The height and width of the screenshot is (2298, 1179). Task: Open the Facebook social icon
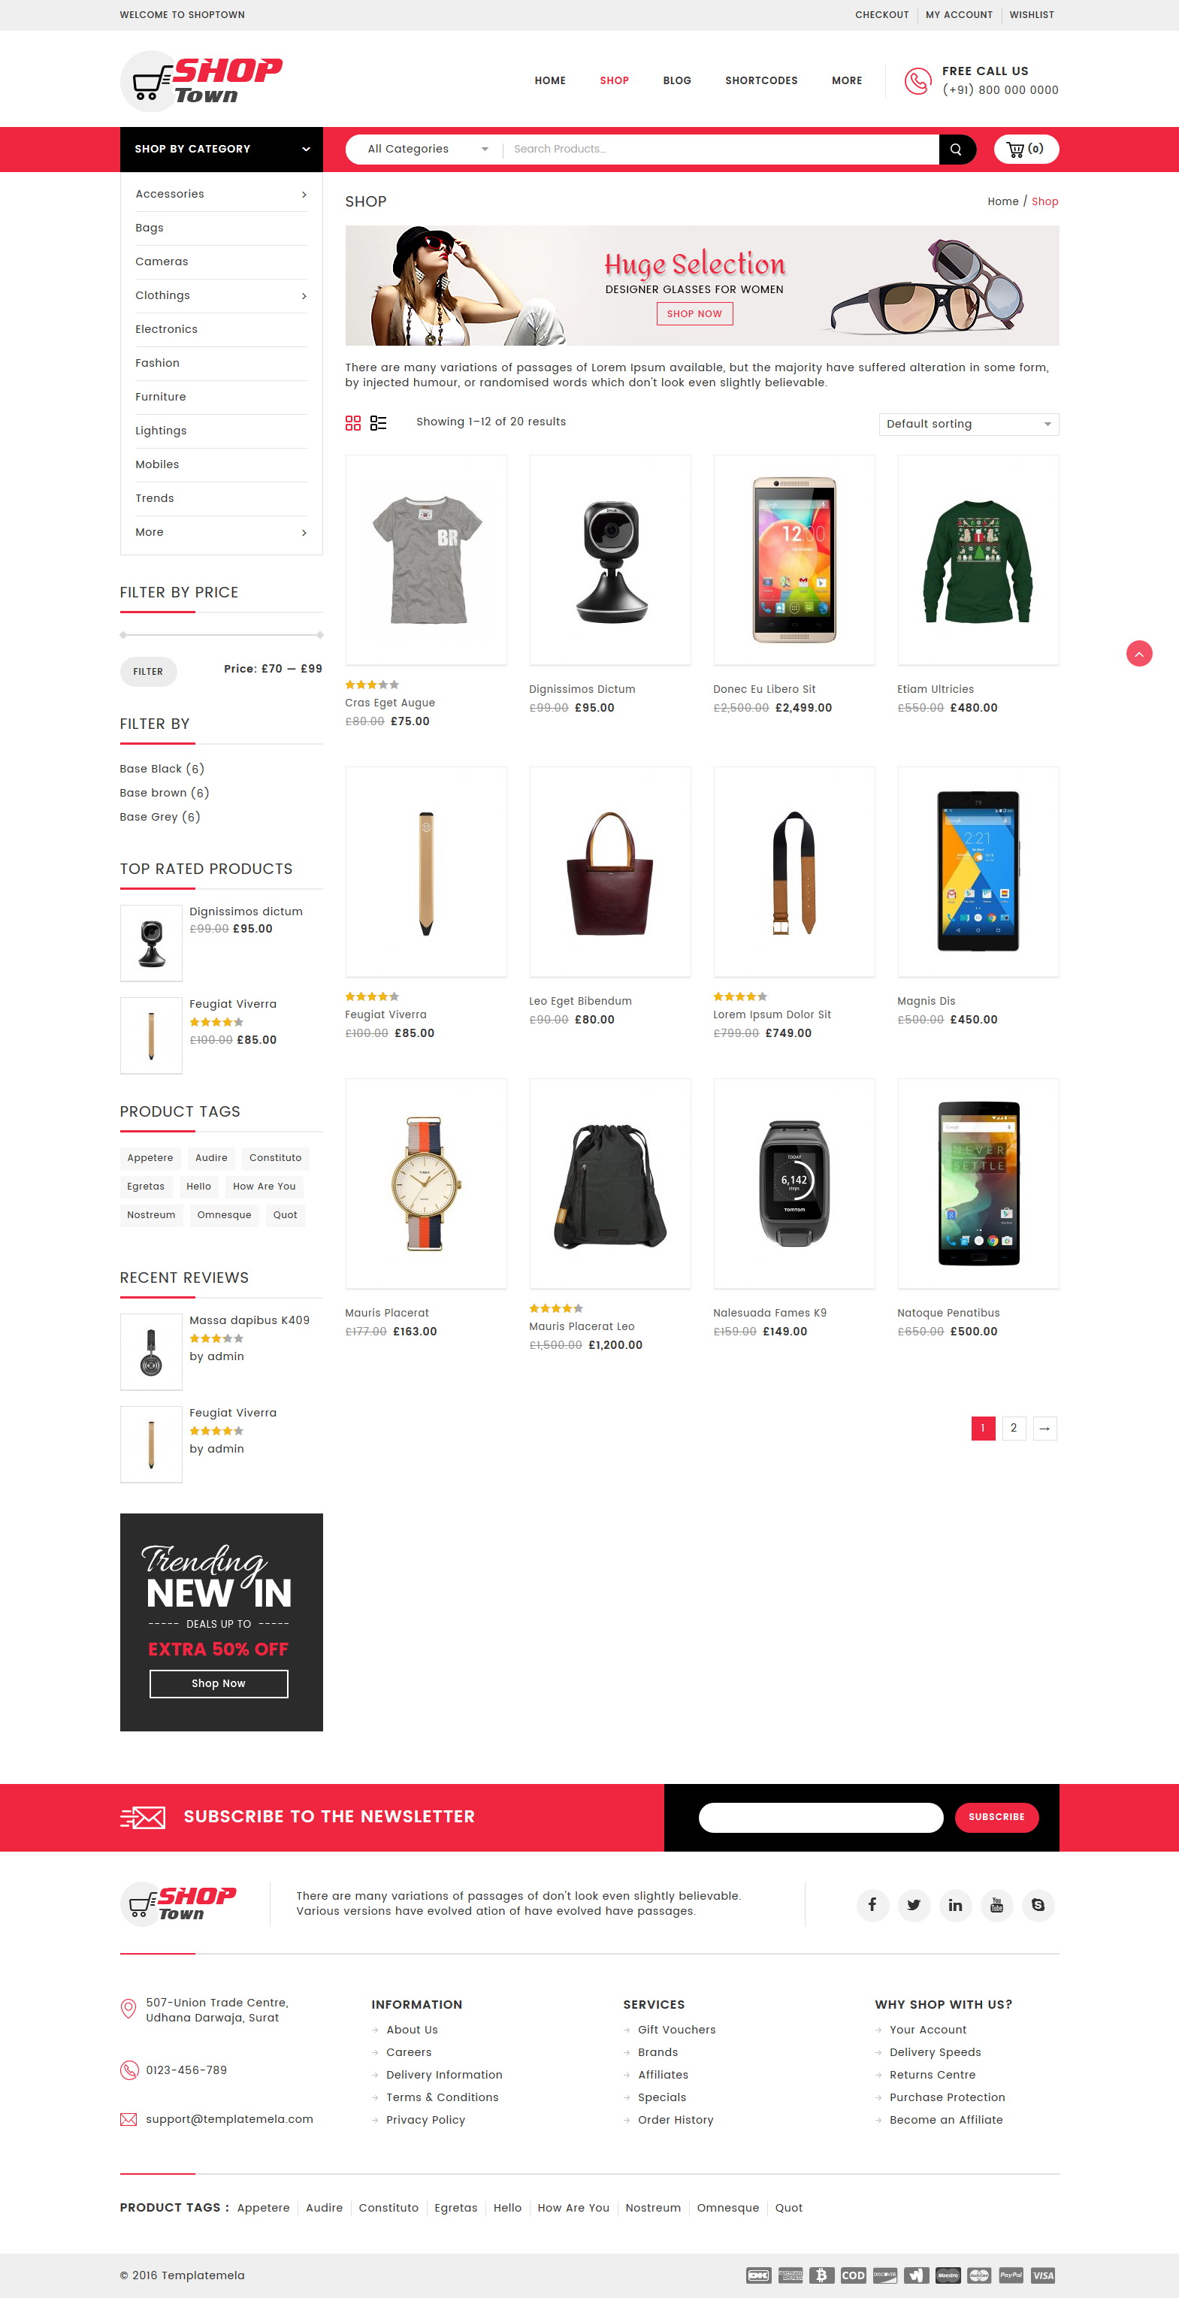click(x=872, y=1904)
